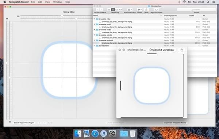Sort by Größe column header
This screenshot has width=219, height=139.
click(x=192, y=16)
